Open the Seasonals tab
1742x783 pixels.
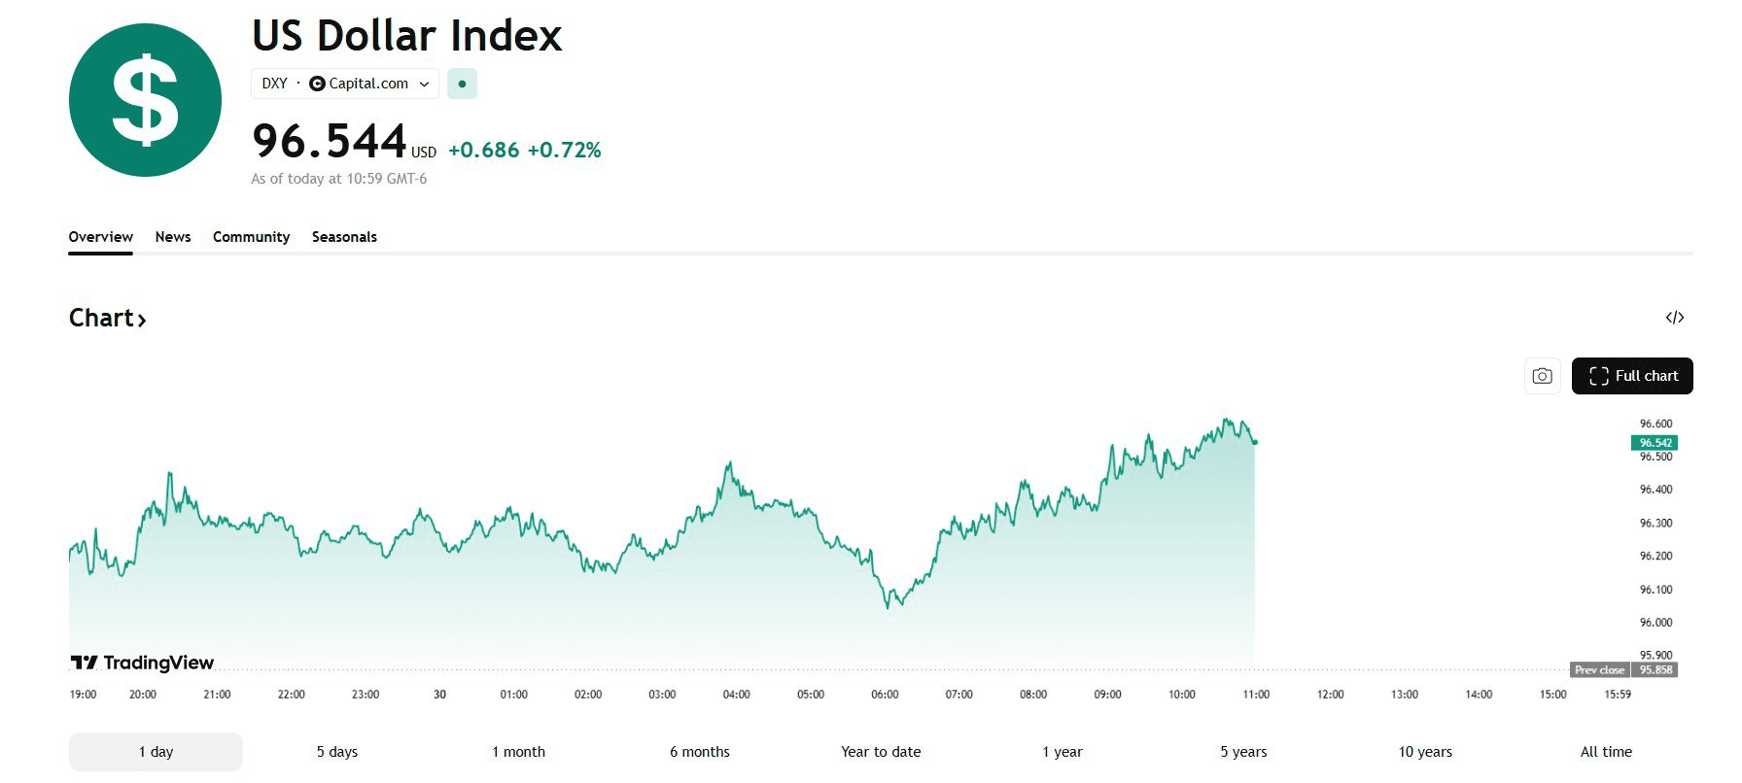[344, 237]
